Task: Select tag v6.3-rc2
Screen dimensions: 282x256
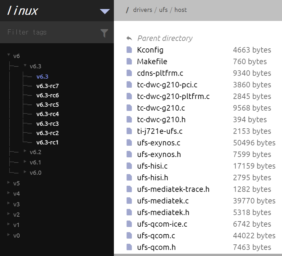Action: 47,133
